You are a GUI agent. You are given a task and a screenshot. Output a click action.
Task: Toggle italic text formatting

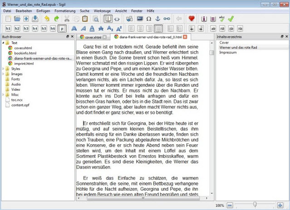[x=83, y=29]
